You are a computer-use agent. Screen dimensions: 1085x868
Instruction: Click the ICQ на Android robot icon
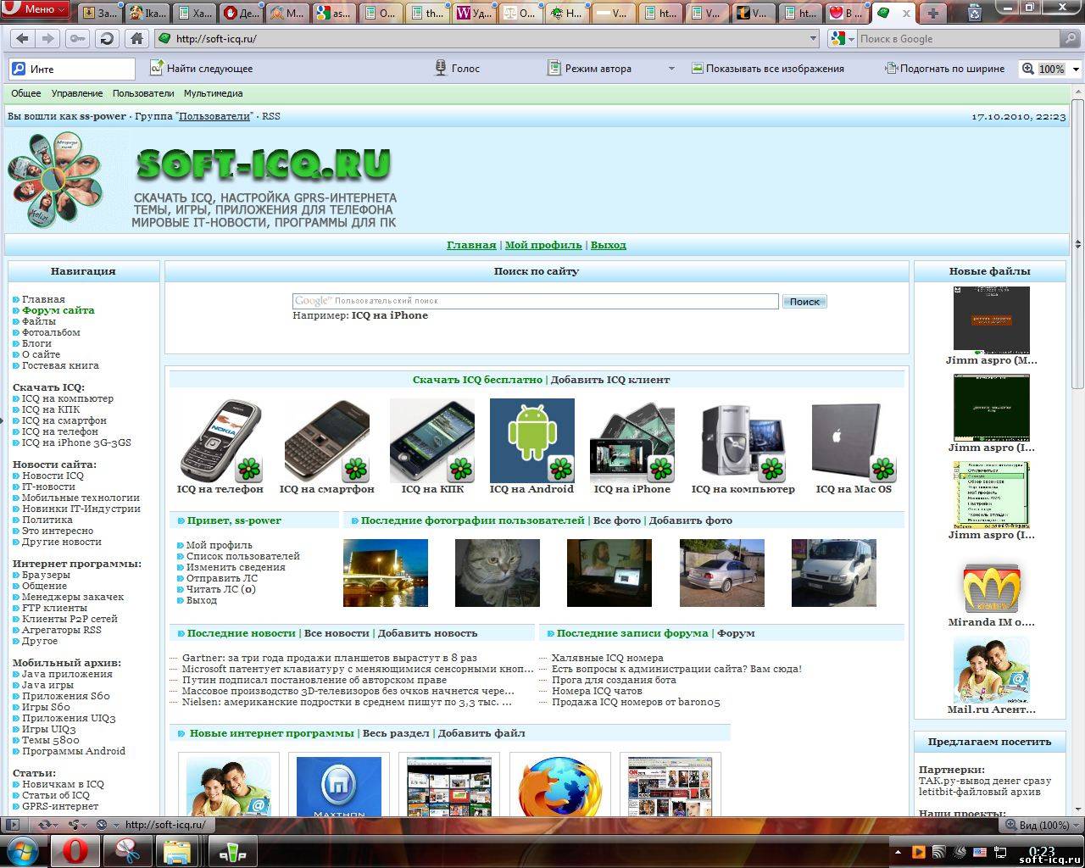click(532, 441)
